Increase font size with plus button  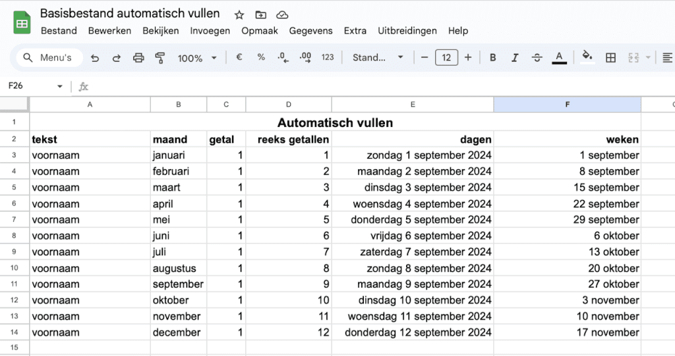[x=468, y=58]
